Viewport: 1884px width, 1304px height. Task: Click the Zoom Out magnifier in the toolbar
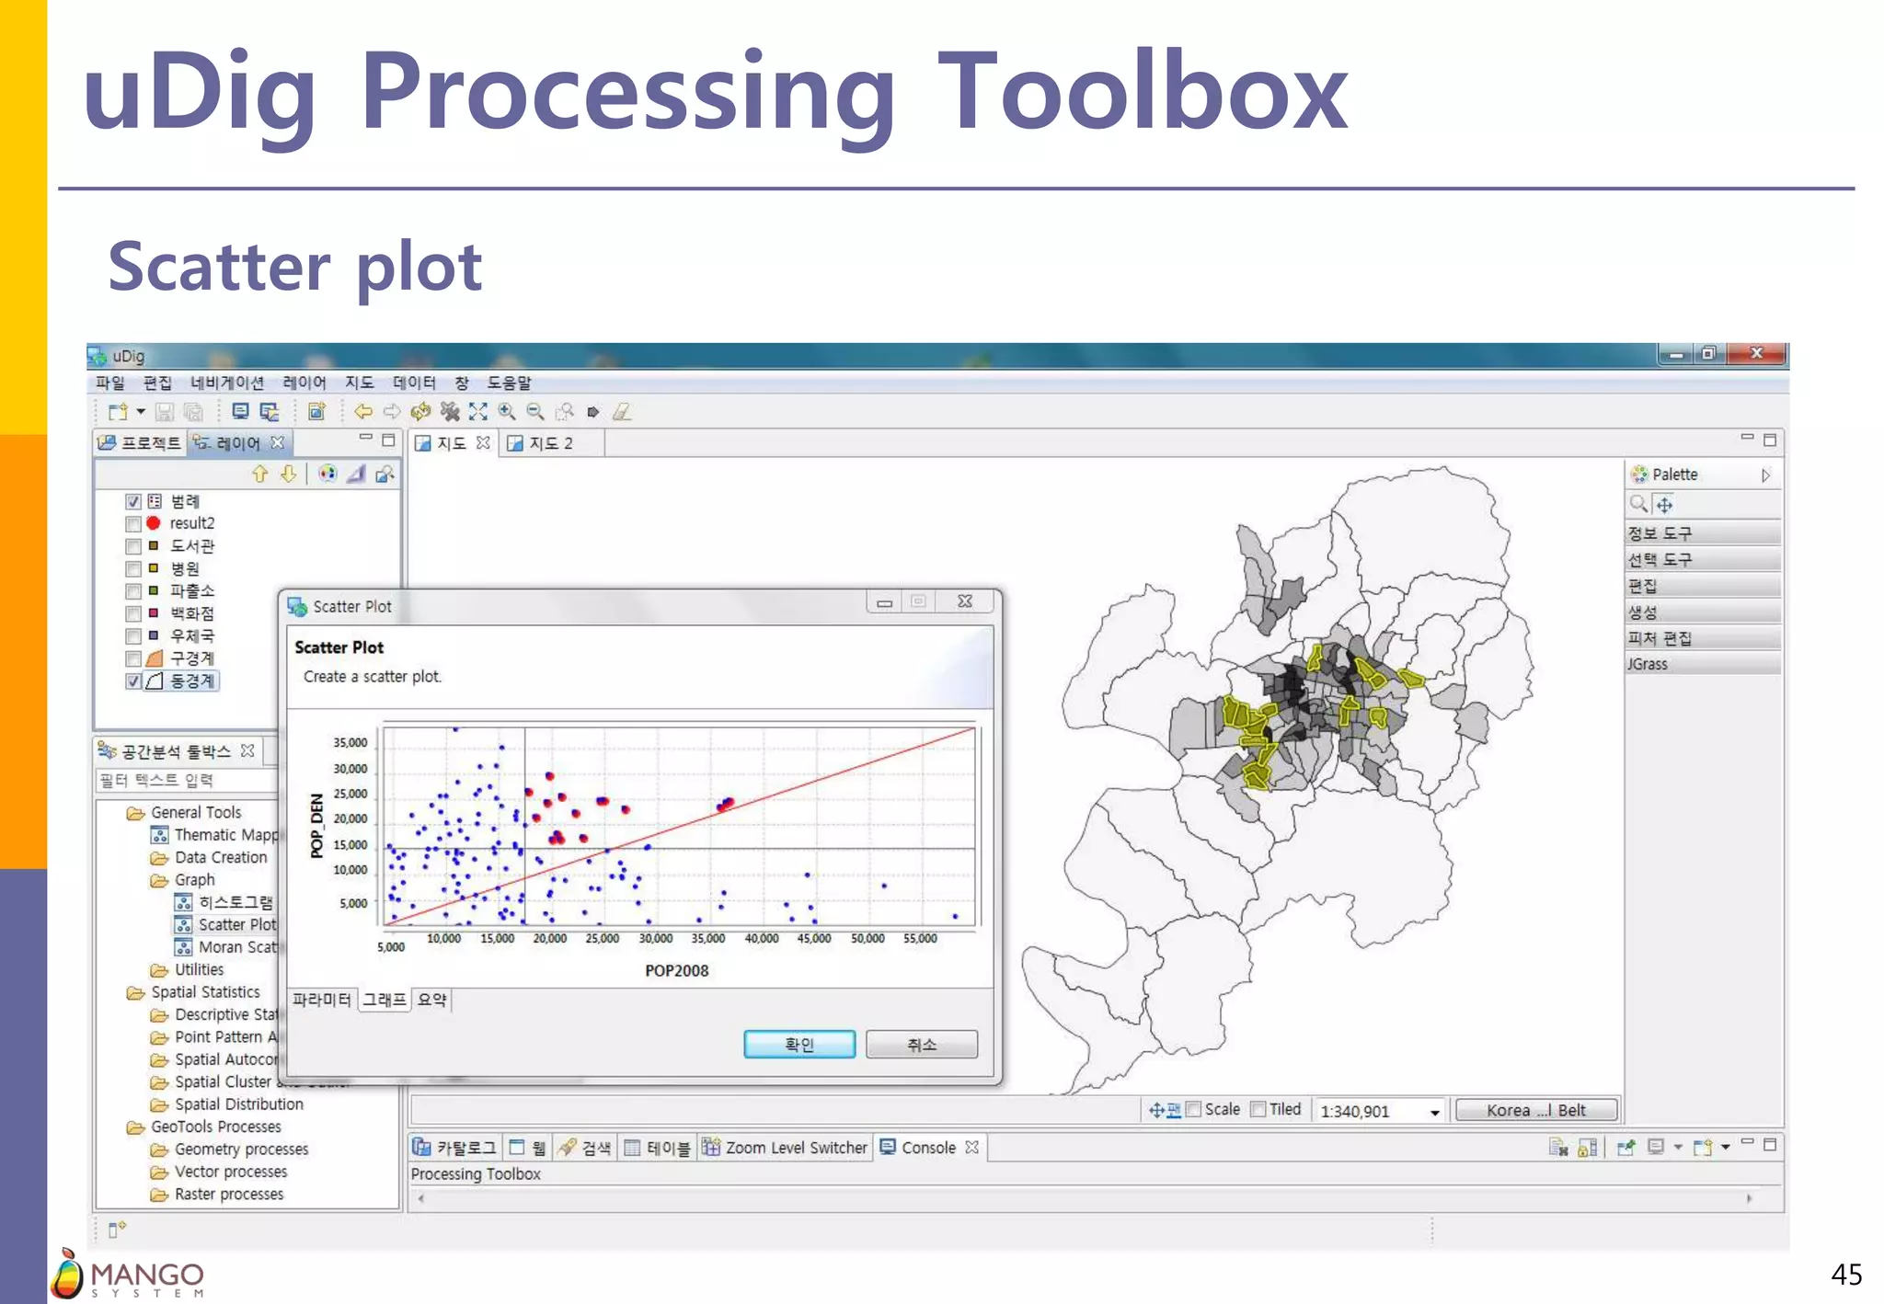pyautogui.click(x=535, y=412)
